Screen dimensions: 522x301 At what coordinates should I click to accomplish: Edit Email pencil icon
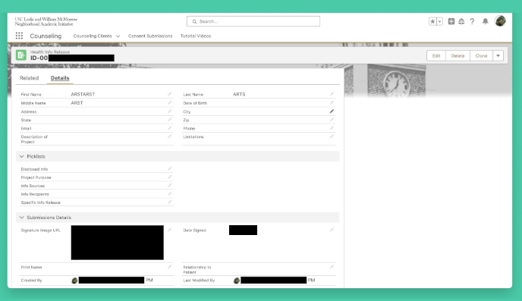pos(170,128)
